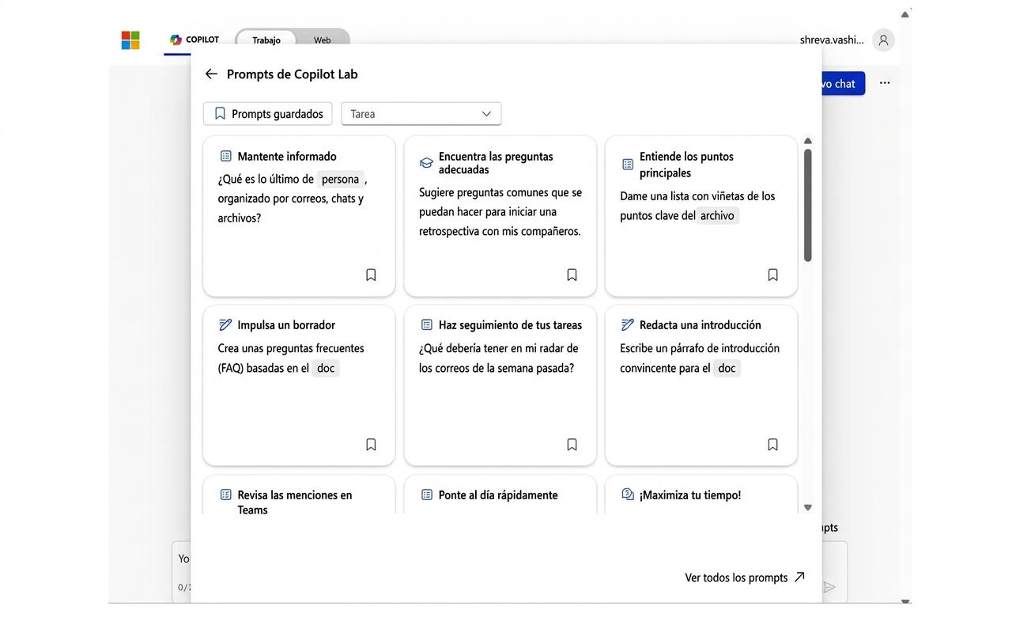Image resolution: width=1031 pixels, height=633 pixels.
Task: Click the Copilot logo icon
Action: 176,40
